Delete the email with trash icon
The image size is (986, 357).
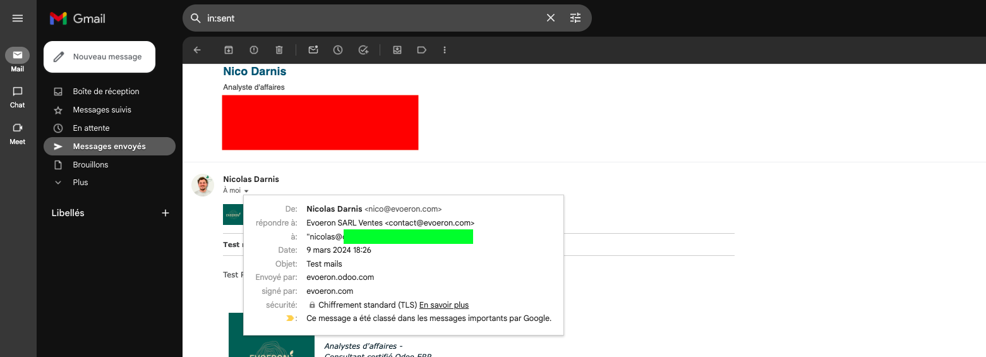click(x=279, y=50)
